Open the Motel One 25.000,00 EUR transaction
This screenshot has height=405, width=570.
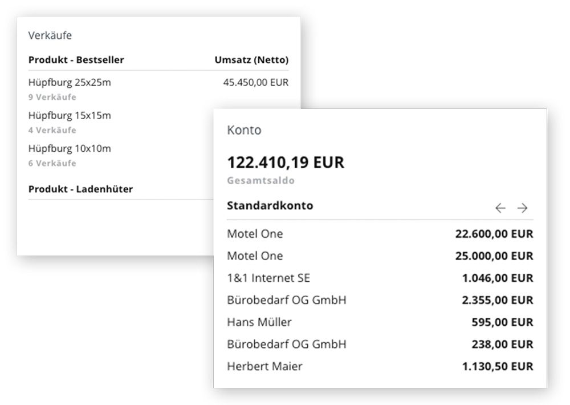pos(380,256)
